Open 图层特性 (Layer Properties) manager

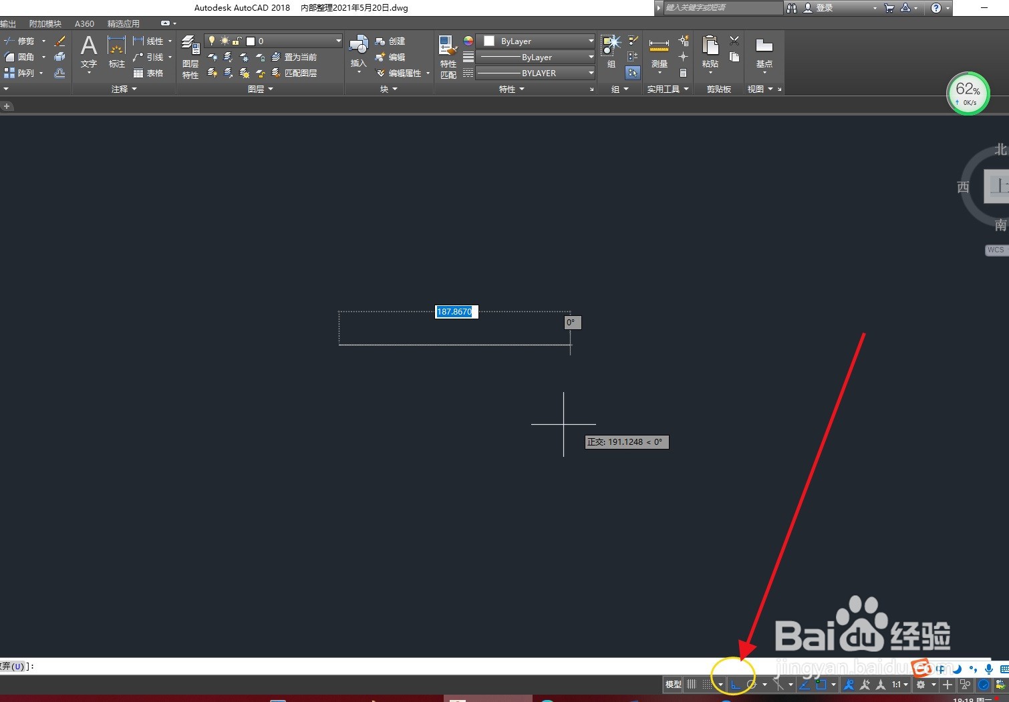[190, 57]
